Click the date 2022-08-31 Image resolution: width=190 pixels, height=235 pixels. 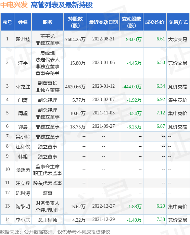(x=103, y=39)
